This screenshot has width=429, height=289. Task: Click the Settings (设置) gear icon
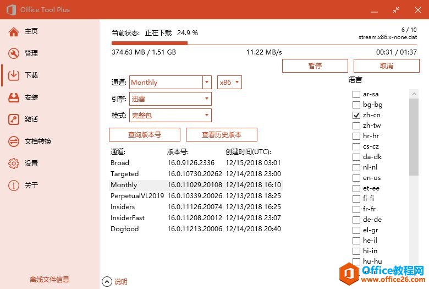(x=14, y=163)
